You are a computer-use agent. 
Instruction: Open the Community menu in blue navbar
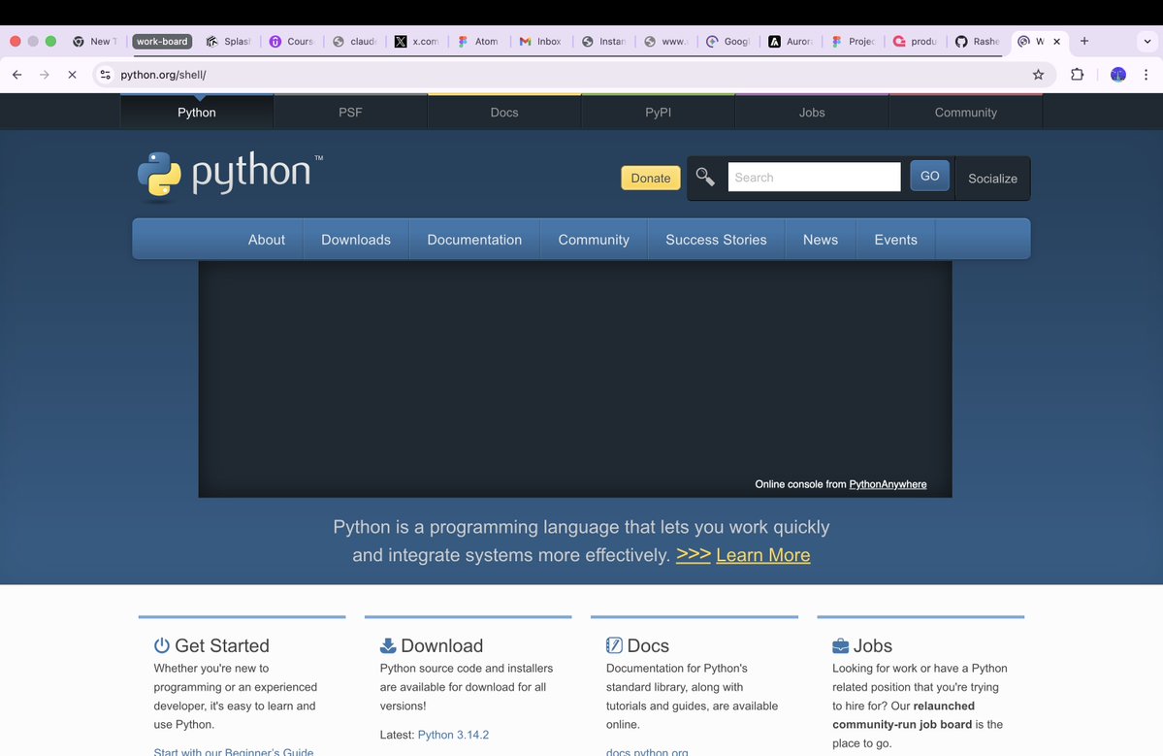(594, 240)
